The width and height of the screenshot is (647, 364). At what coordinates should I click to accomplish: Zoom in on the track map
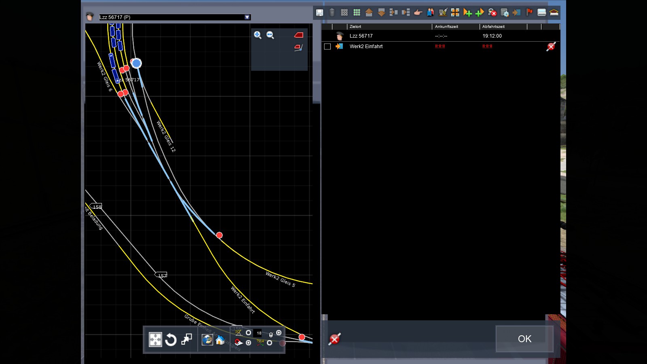[x=258, y=35]
